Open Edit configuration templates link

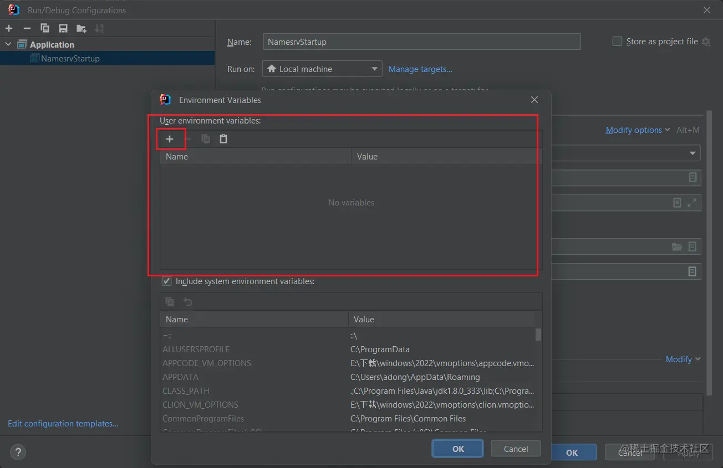[x=63, y=424]
